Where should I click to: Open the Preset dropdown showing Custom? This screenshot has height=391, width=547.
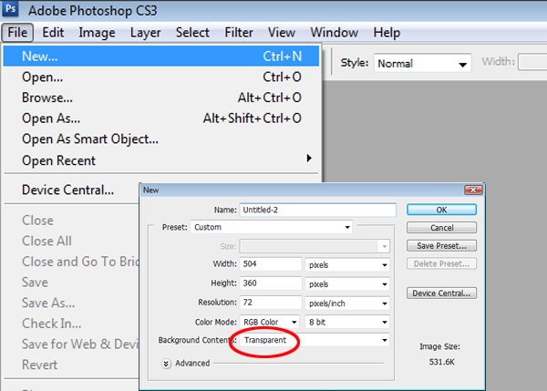click(272, 227)
